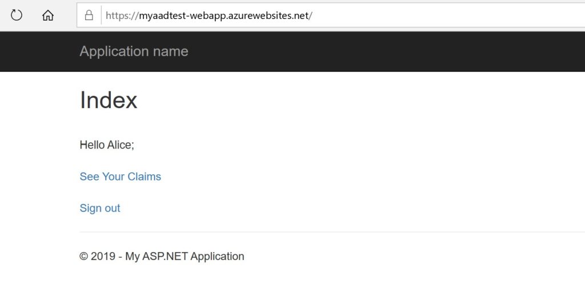
Task: Open the Application name navbar brand link
Action: point(134,51)
